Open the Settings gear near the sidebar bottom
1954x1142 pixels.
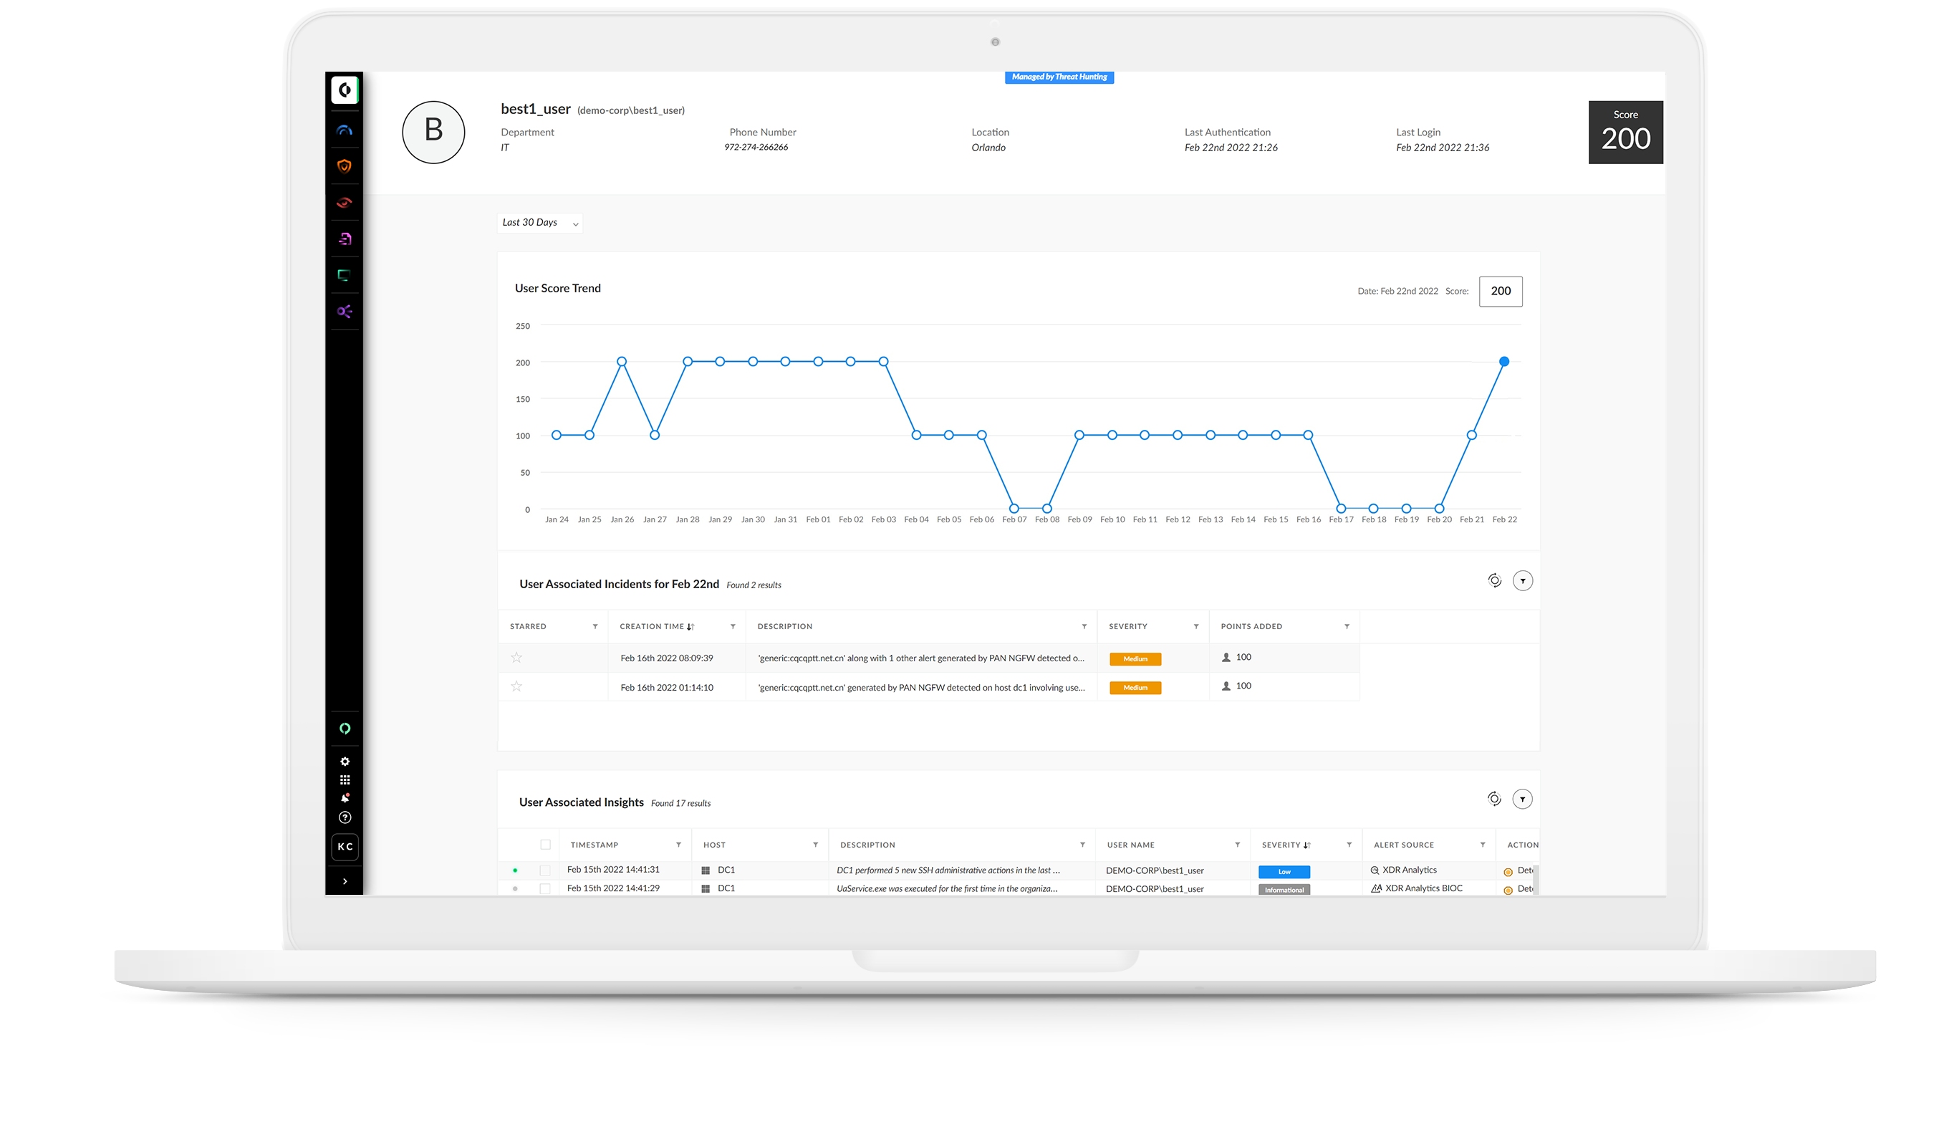click(345, 761)
